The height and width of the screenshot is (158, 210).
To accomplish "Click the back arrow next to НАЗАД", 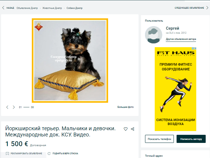I will point(3,8).
